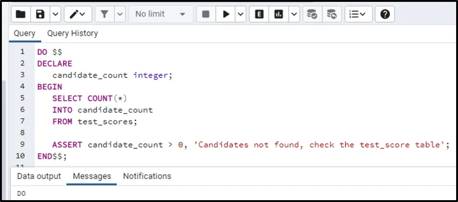
Task: Open the 'No limit' rows dropdown
Action: pos(160,14)
